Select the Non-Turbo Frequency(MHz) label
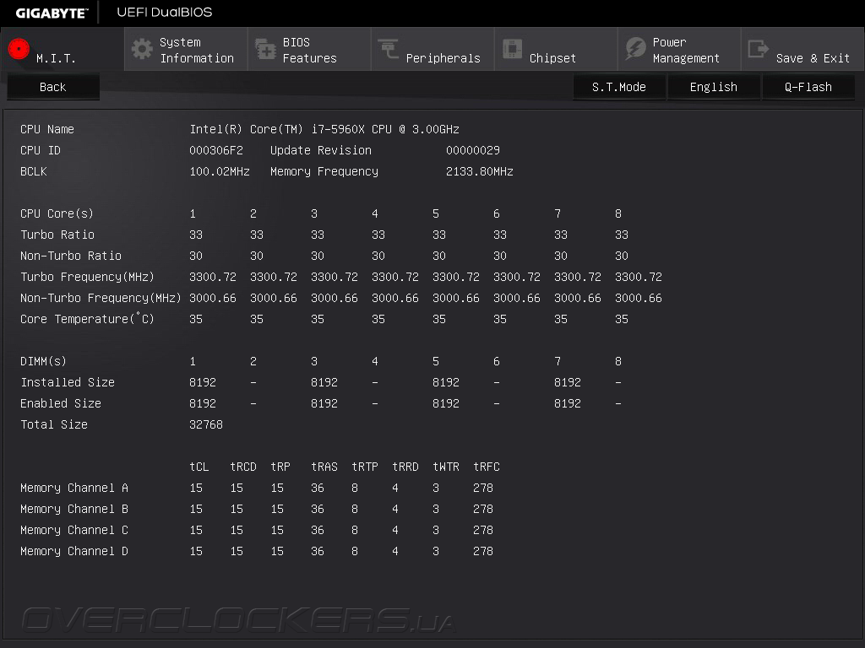The width and height of the screenshot is (865, 648). [x=101, y=298]
